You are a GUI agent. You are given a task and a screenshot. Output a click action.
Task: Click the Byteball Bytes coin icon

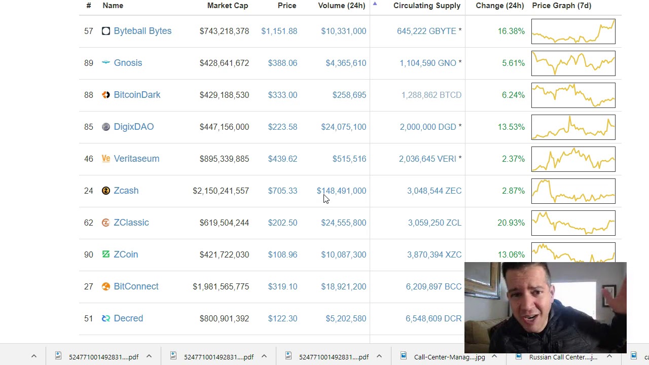pos(105,31)
